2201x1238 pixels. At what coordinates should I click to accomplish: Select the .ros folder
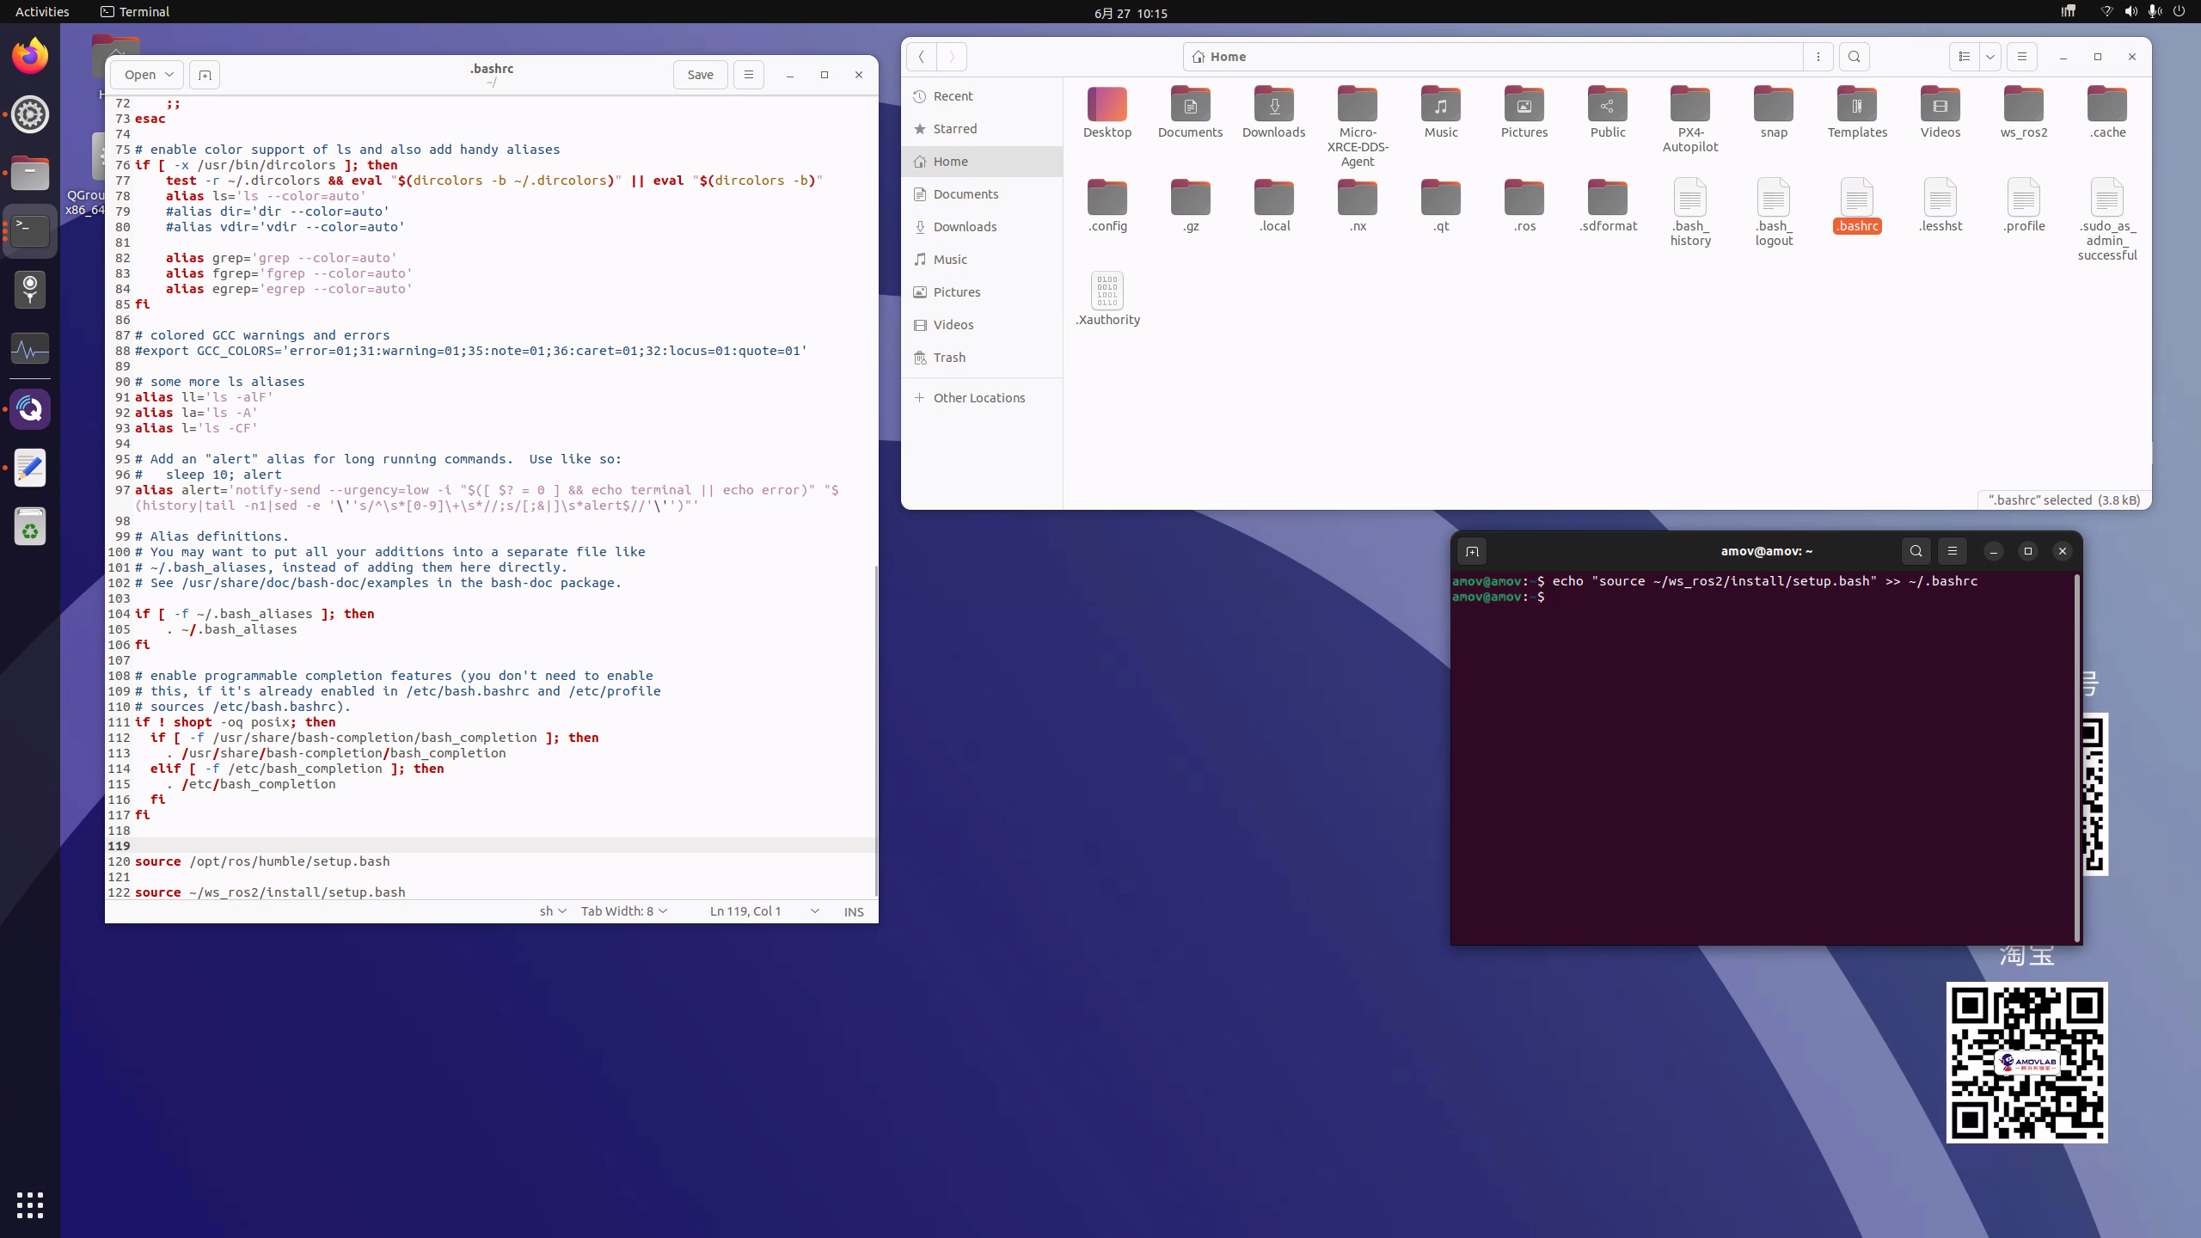pyautogui.click(x=1524, y=205)
